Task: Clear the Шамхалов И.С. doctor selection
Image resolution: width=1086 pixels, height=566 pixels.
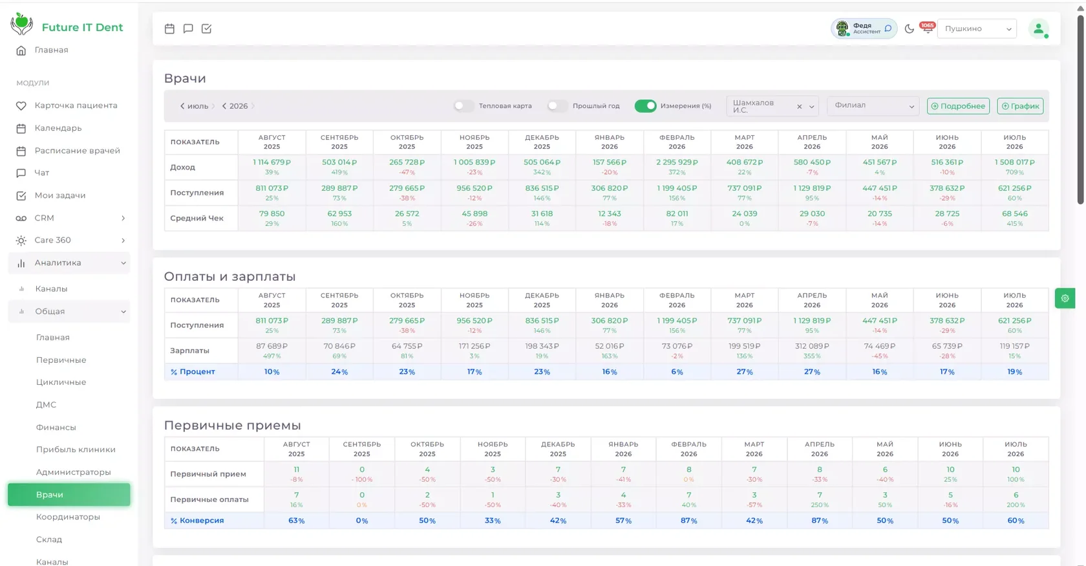Action: (800, 107)
